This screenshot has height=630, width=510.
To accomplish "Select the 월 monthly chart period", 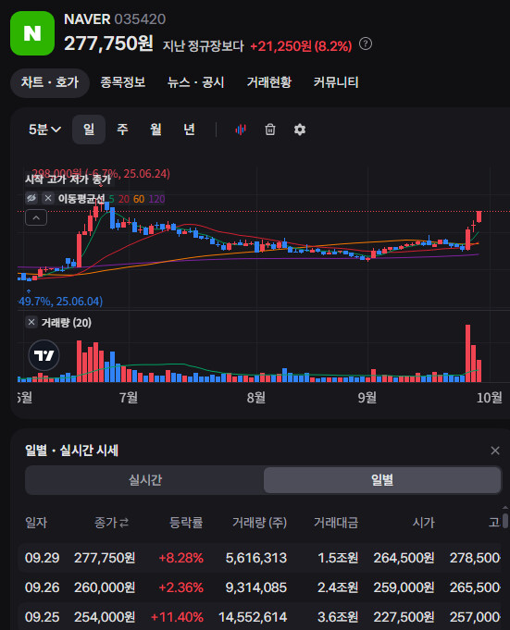I will 155,130.
